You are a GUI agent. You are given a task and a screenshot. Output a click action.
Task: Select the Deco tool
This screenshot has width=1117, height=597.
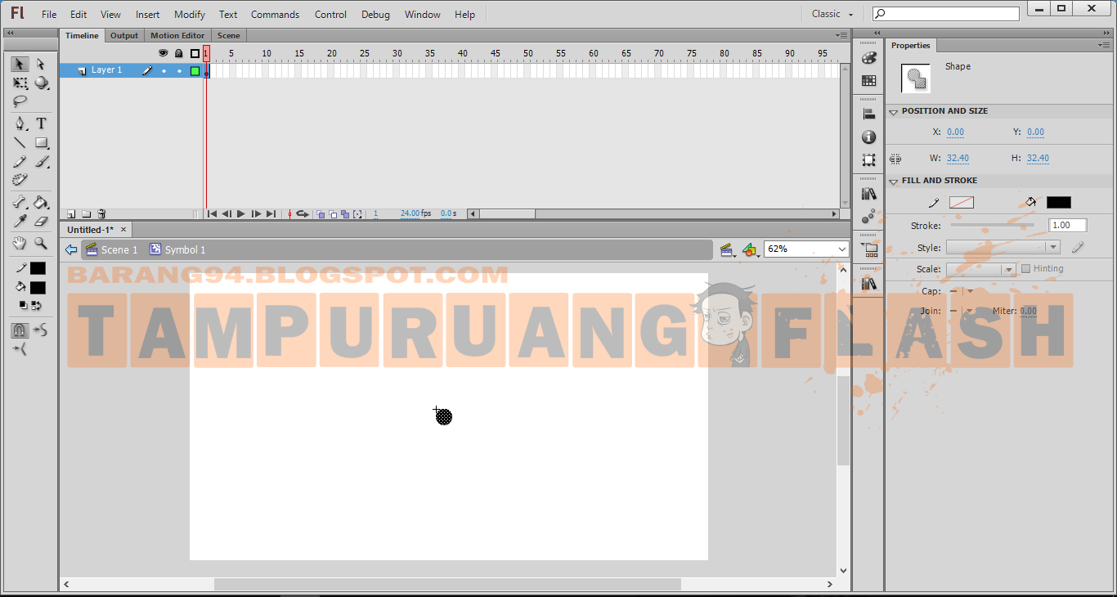pos(20,180)
